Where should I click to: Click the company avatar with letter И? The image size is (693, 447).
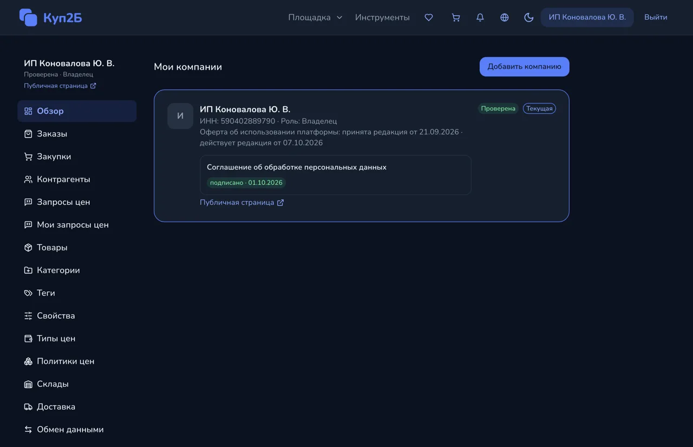pos(180,116)
